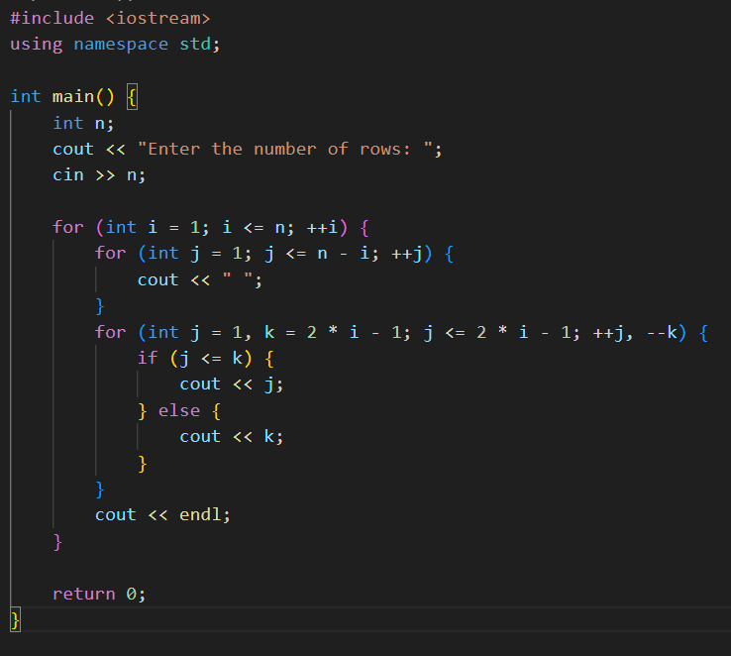Viewport: 731px width, 656px height.
Task: Click the outer 'for (int i = 1' loop line
Action: 211,228
